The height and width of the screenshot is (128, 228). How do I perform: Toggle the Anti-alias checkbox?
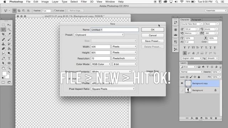[x=54, y=11]
